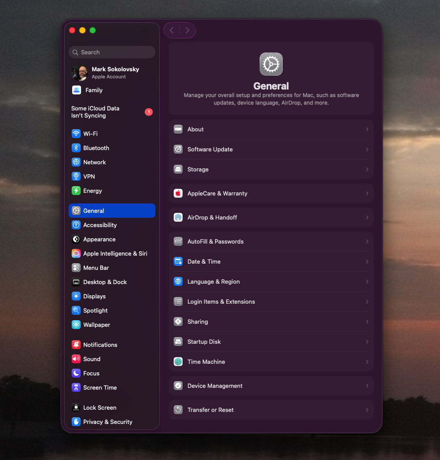Select Appearance in the sidebar
This screenshot has height=460, width=440.
[x=99, y=239]
